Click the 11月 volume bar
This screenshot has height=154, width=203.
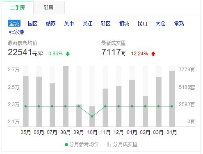click(x=105, y=108)
